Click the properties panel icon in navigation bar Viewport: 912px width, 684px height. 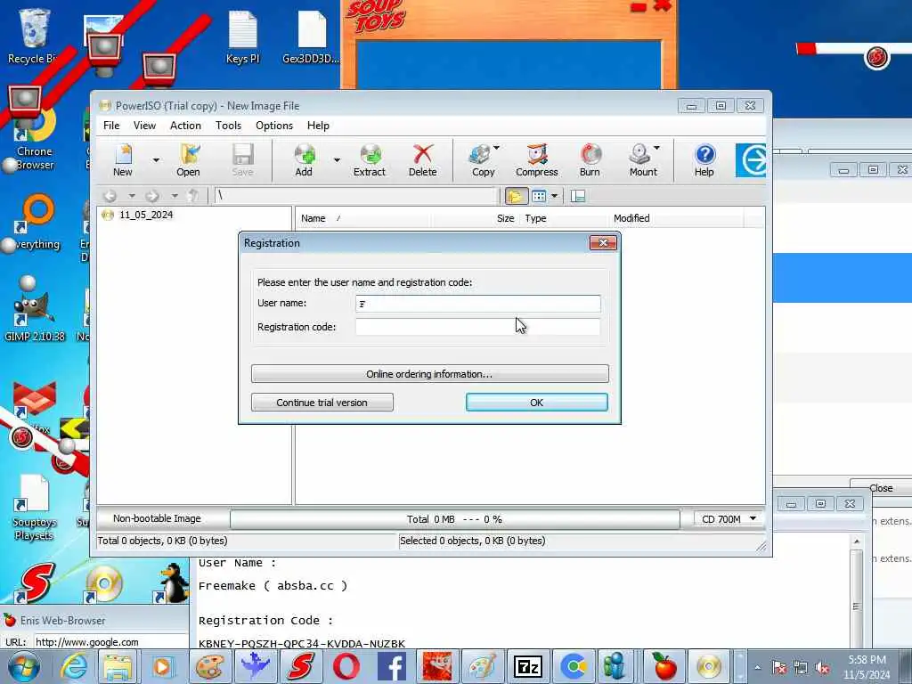[577, 196]
